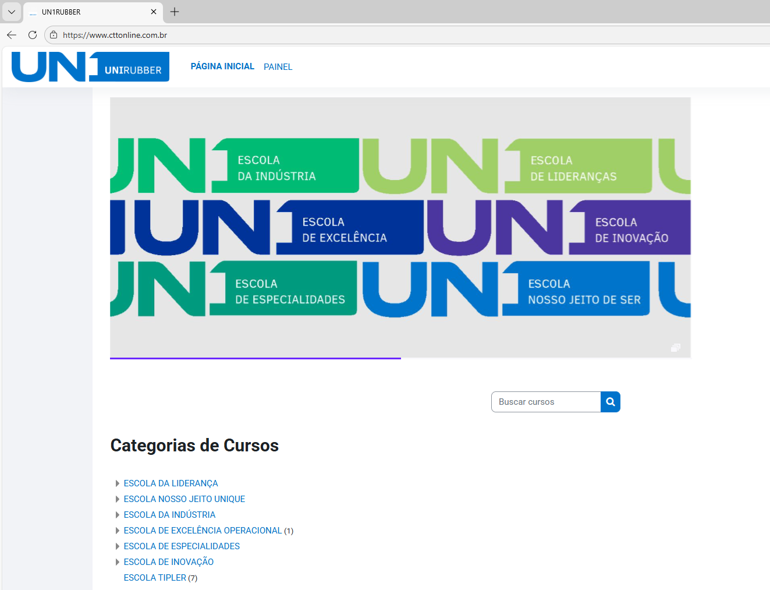
Task: Expand ESCOLA DA INDÚSTRIA category arrow
Action: click(x=118, y=515)
